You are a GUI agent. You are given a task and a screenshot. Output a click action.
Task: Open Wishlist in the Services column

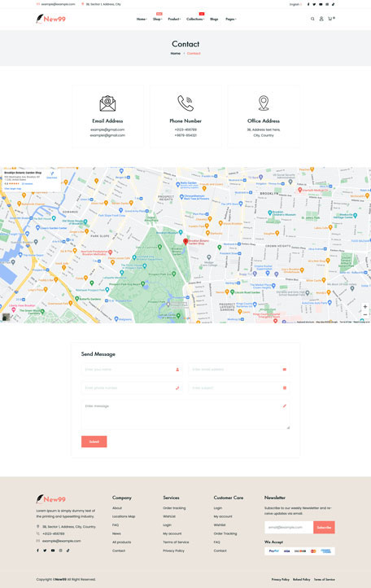[169, 516]
